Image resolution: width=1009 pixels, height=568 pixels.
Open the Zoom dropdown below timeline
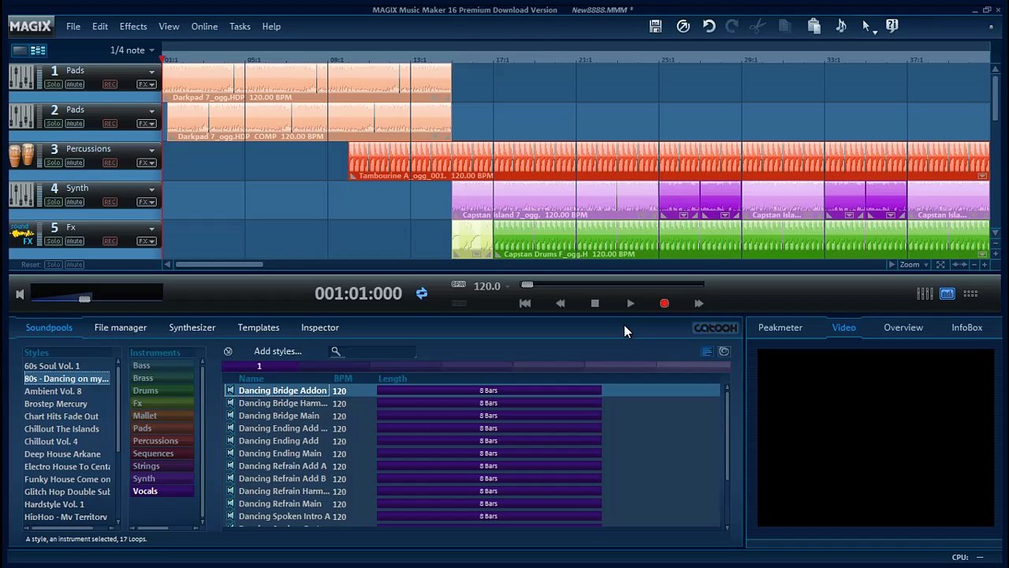(914, 265)
